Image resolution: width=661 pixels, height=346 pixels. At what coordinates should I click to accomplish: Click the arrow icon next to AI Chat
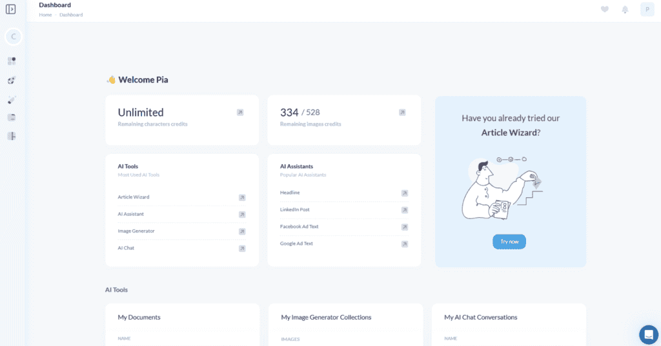242,248
